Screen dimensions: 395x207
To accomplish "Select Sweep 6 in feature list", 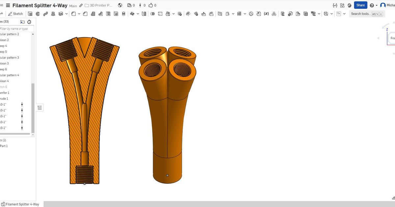I will click(3, 69).
